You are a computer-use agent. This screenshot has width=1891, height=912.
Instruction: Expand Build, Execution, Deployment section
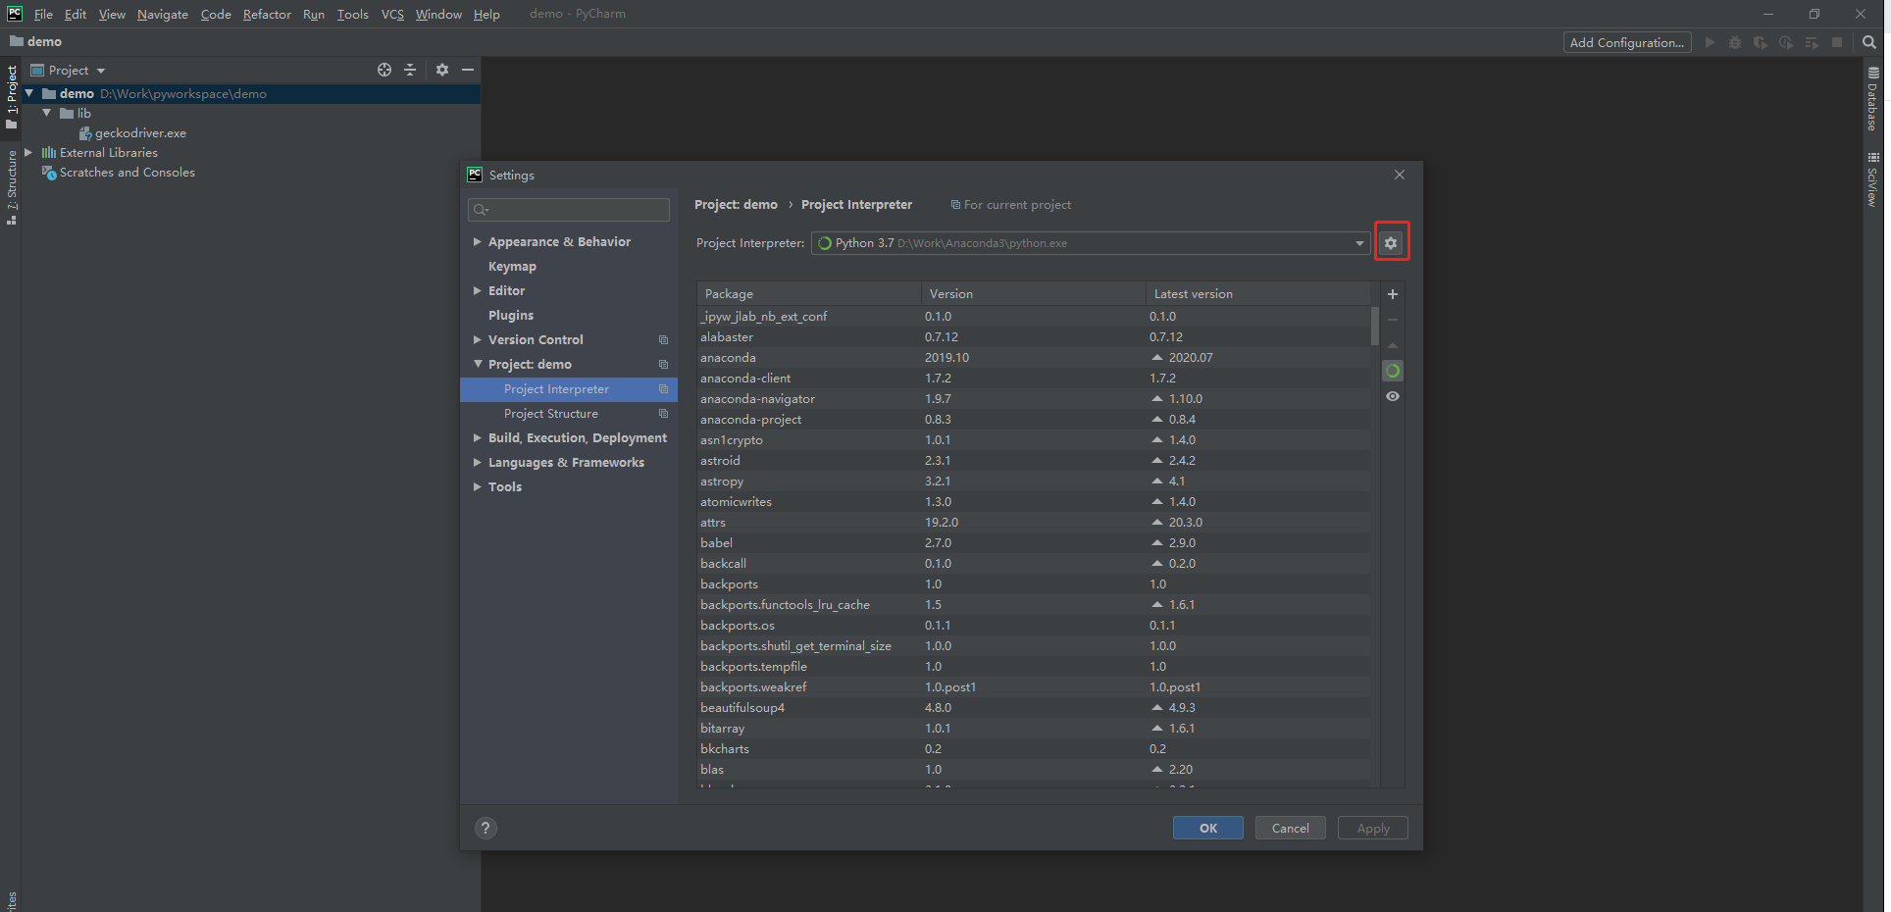(477, 437)
